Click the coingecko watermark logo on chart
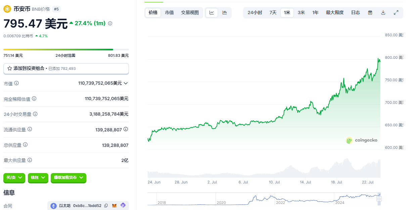 point(362,140)
